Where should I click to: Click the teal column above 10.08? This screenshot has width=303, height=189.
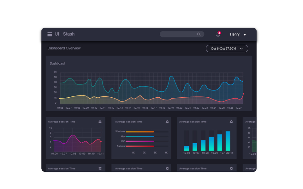203,145
